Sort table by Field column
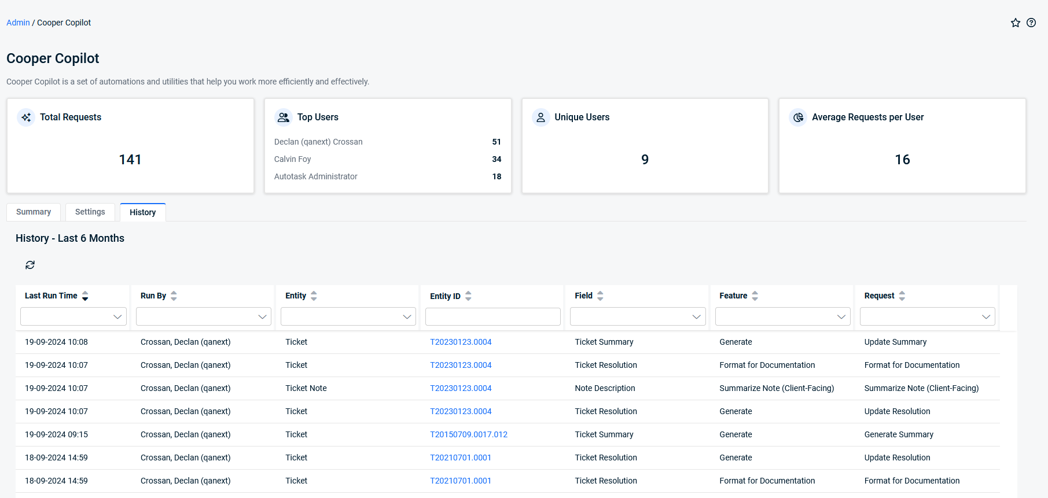The image size is (1048, 498). (600, 296)
